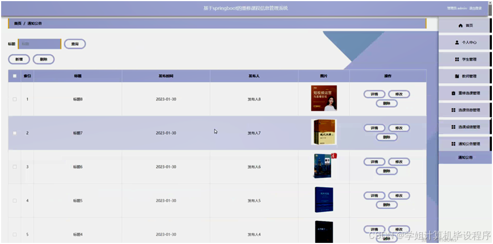The image size is (493, 244).
Task: Click 退出登录 to log out
Action: point(475,8)
